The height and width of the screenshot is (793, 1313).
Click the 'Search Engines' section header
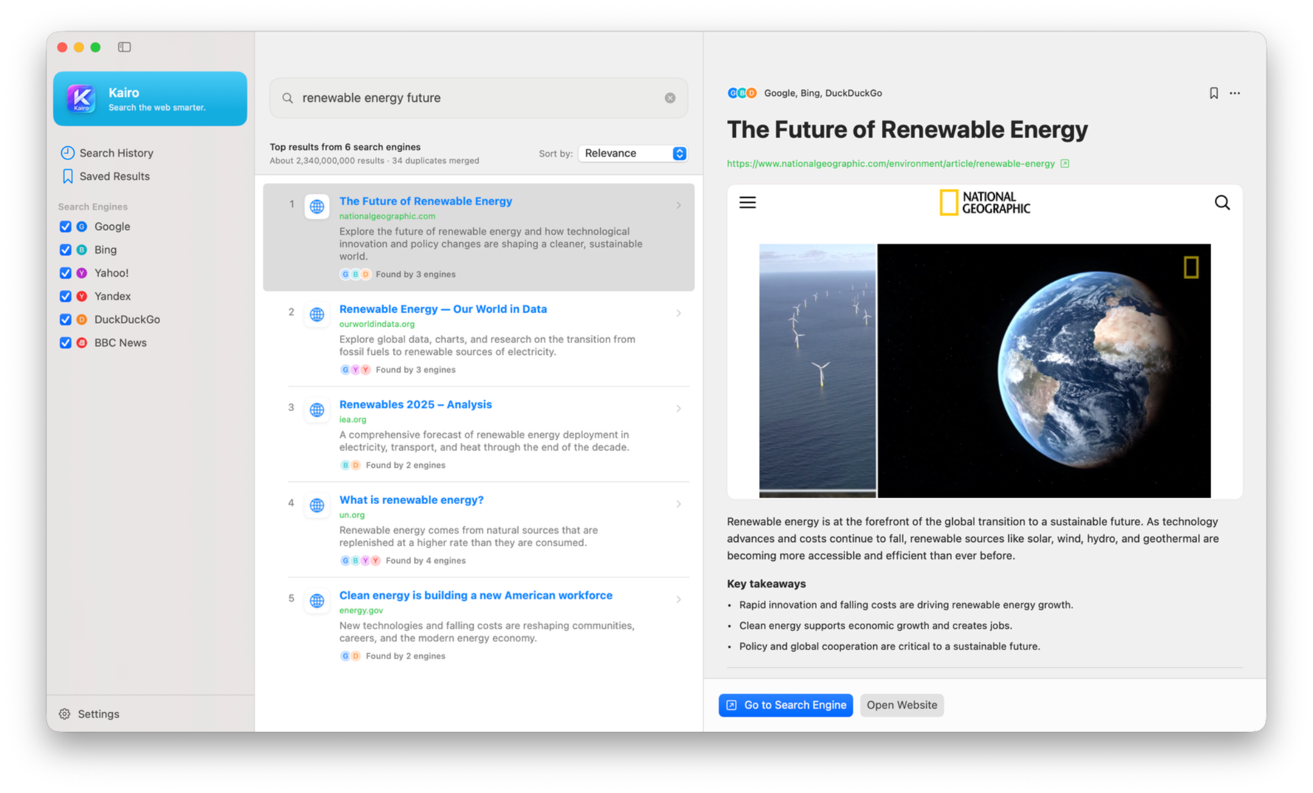93,206
